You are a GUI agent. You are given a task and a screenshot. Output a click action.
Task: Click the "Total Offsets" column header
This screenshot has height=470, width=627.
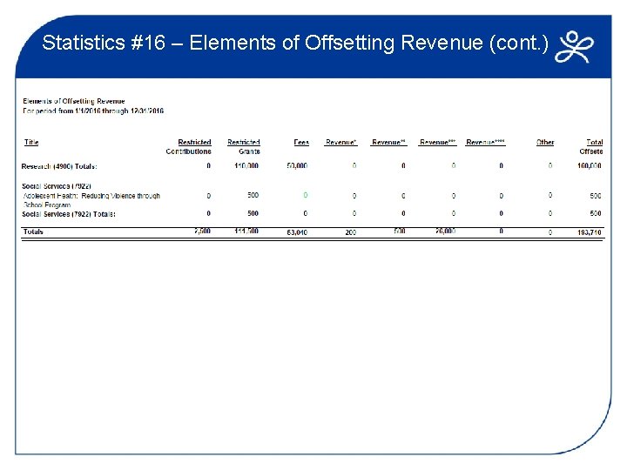click(591, 147)
